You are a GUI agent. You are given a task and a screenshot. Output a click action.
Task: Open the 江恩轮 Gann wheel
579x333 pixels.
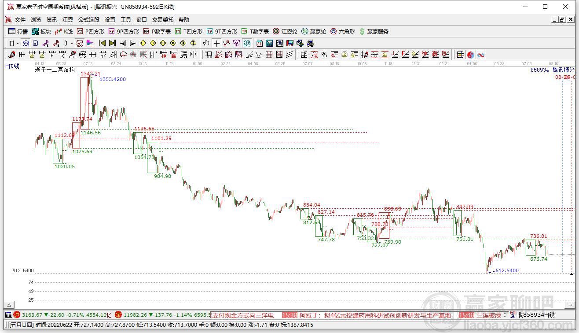[x=285, y=31]
